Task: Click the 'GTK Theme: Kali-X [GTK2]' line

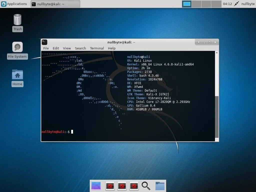Action: (148, 94)
